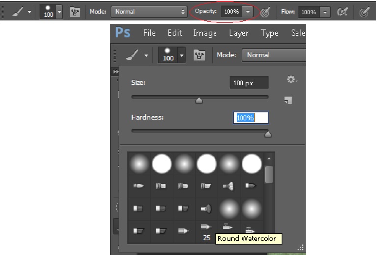Screen dimensions: 377x255
Task: Enable pressure for opacity icon beside Opacity
Action: pos(267,11)
